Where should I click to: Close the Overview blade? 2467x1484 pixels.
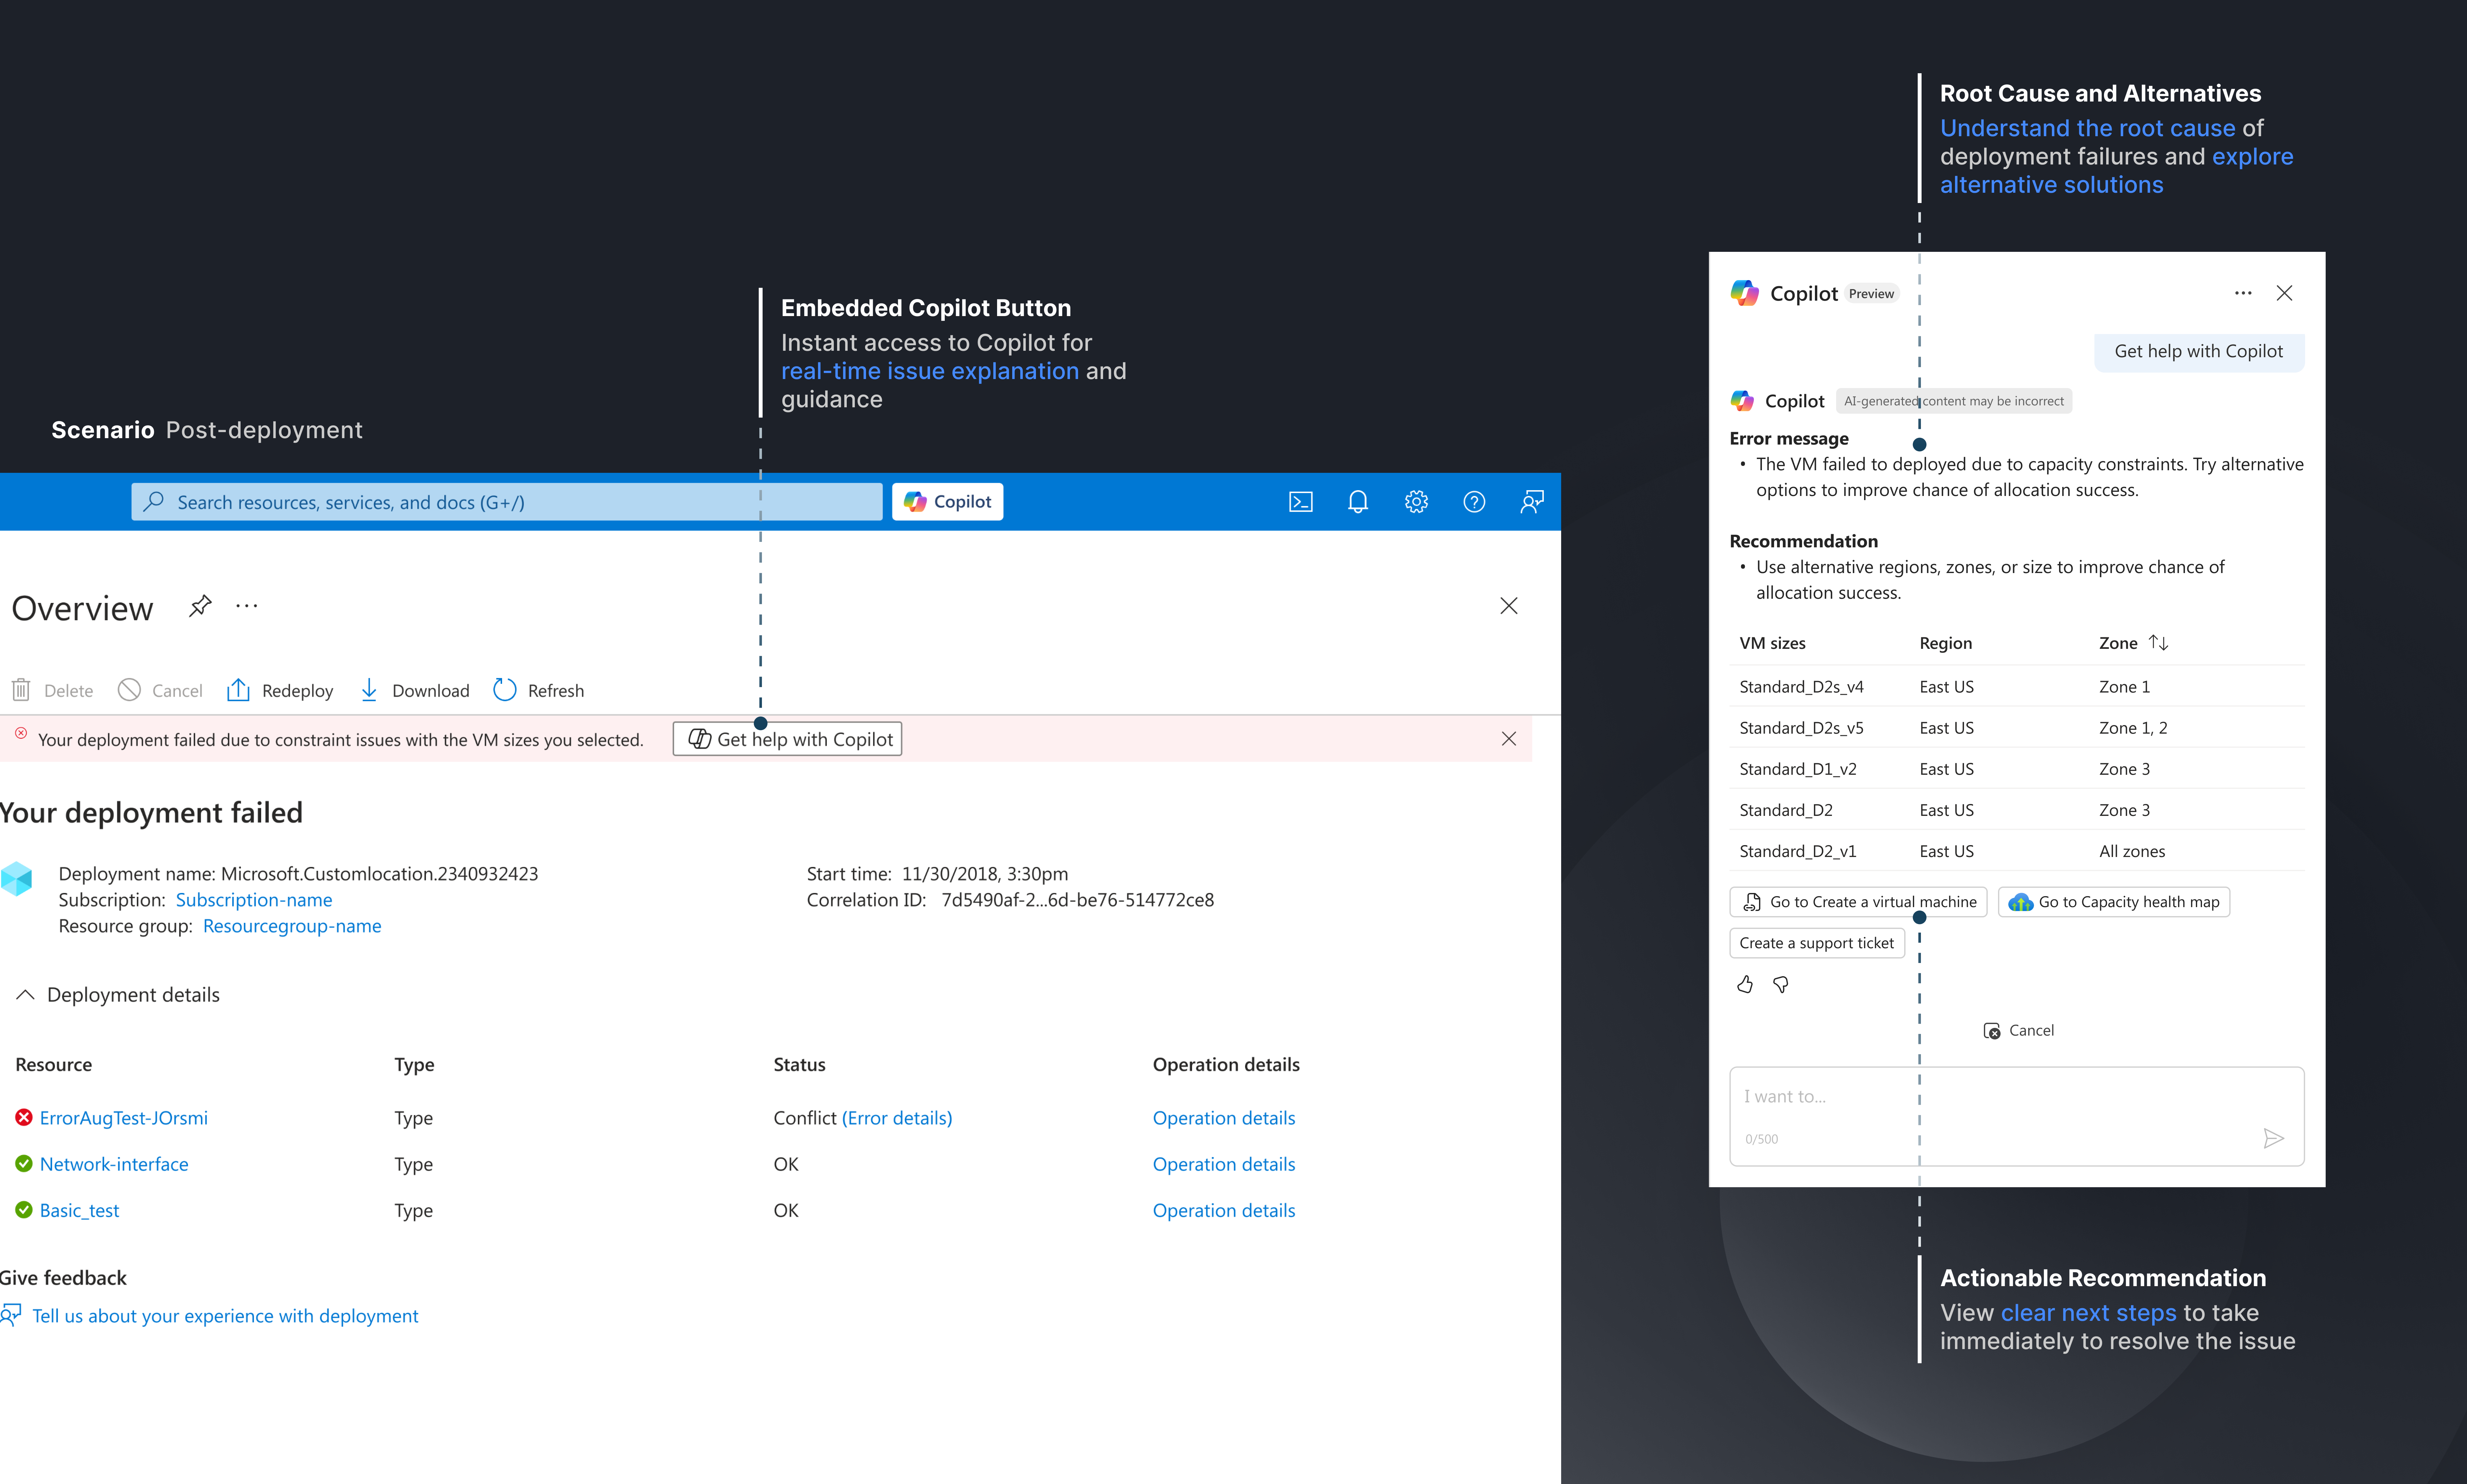click(1509, 606)
